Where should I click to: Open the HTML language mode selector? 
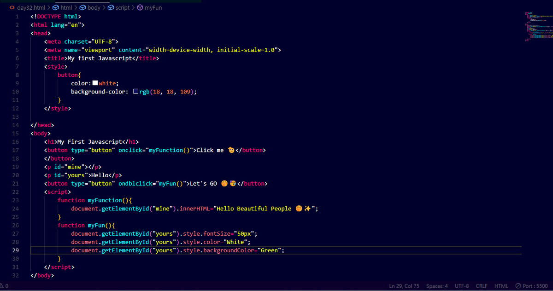click(x=501, y=286)
